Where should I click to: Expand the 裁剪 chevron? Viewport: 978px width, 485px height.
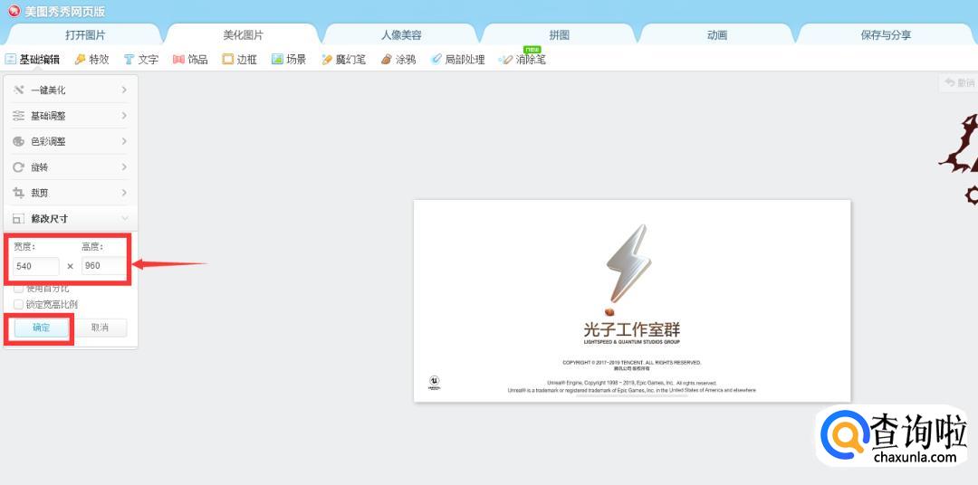coord(124,193)
